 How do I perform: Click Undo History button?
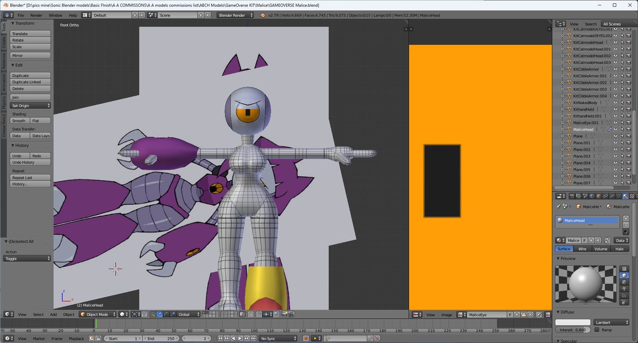click(30, 162)
